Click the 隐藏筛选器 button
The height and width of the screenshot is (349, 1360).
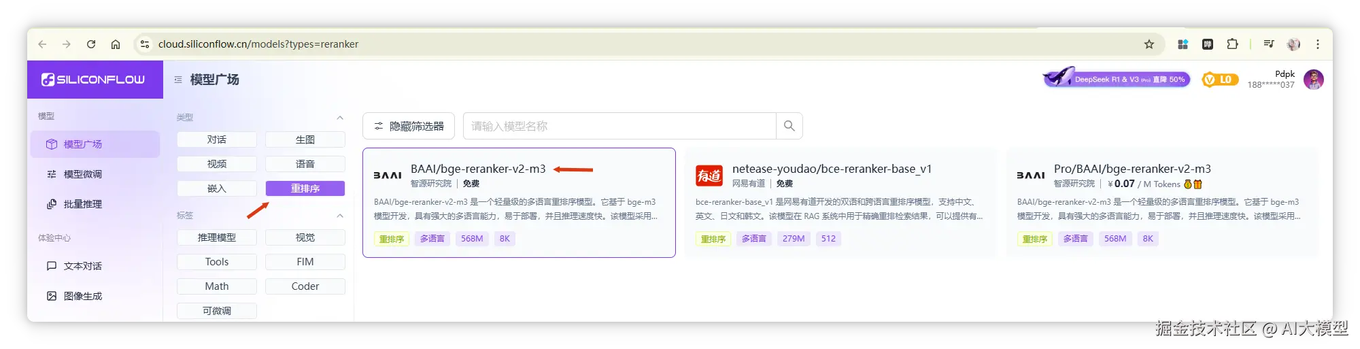point(409,126)
